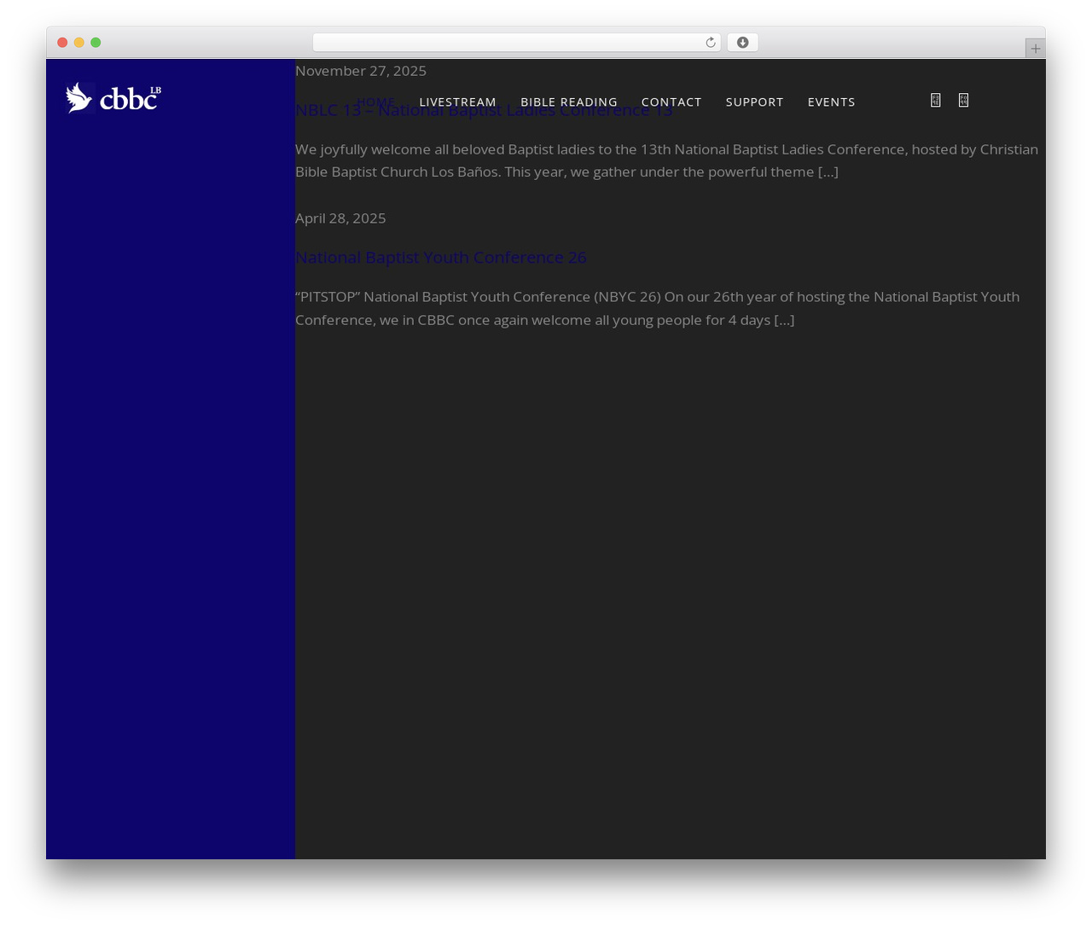Click the date April 28, 2025
1092x925 pixels.
(340, 218)
